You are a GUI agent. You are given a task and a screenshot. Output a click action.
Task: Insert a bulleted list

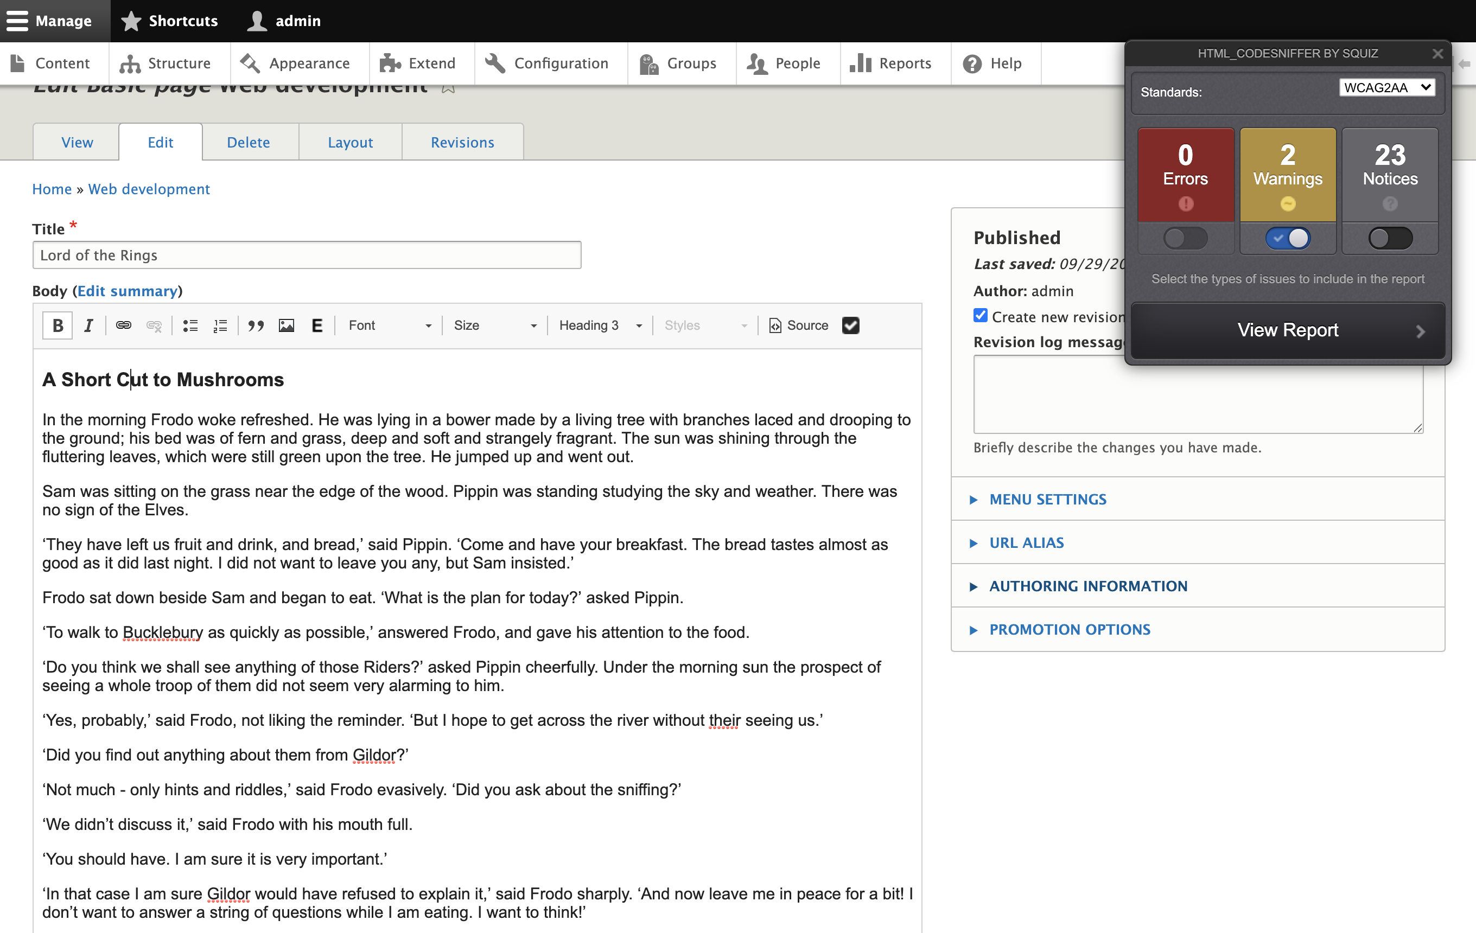190,325
